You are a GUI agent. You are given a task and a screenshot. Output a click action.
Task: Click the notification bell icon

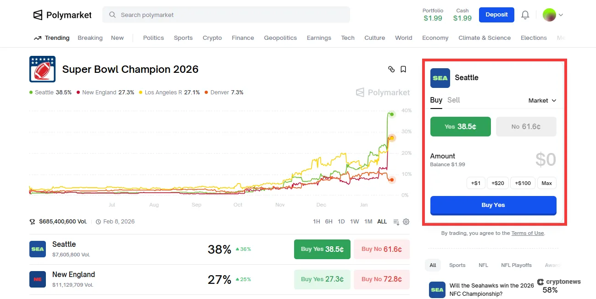(525, 15)
